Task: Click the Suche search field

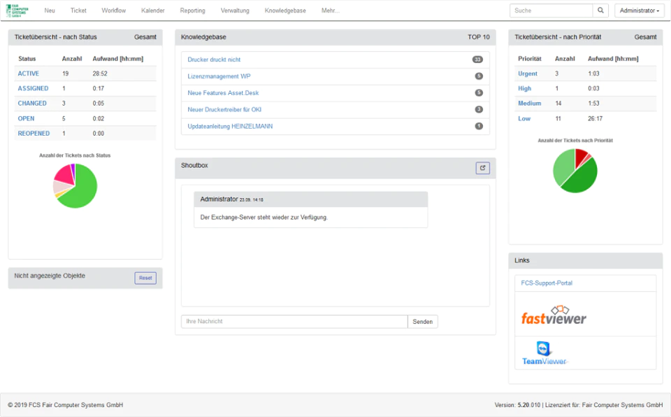Action: [551, 10]
